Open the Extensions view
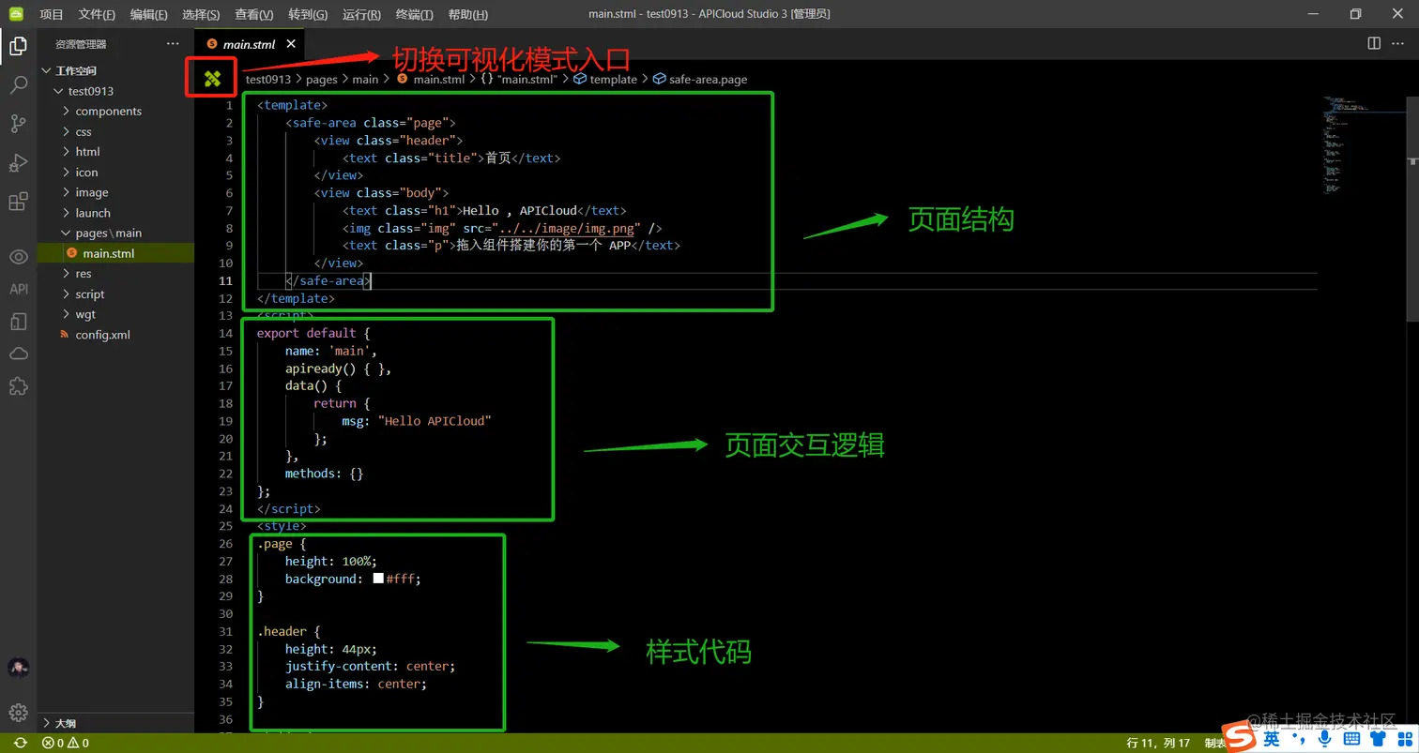Viewport: 1419px width, 753px height. [x=18, y=202]
